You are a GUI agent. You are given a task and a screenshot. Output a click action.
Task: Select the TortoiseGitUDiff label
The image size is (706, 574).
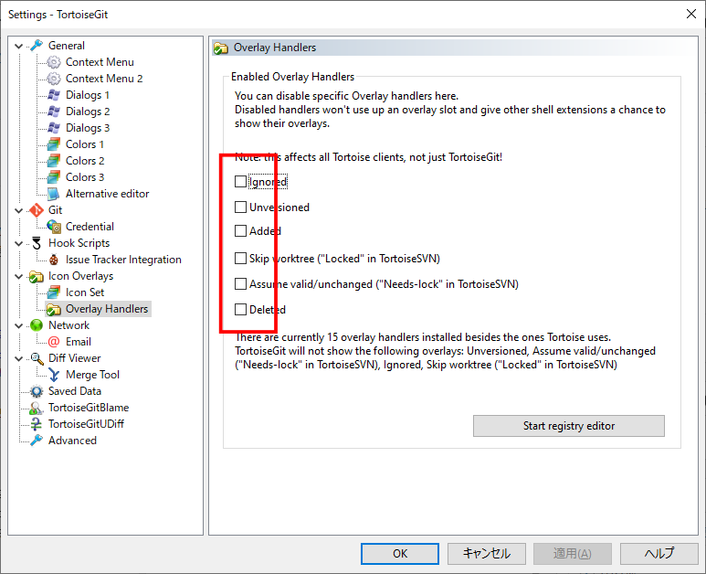tap(86, 424)
